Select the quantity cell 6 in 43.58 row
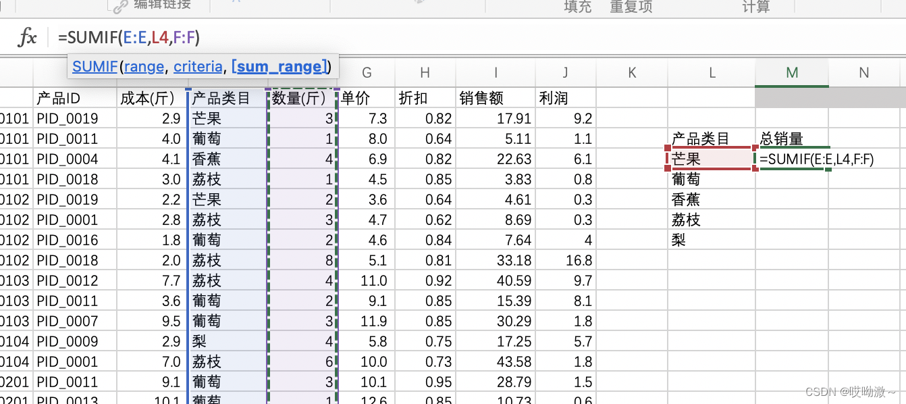Viewport: 906px width, 404px height. click(302, 361)
